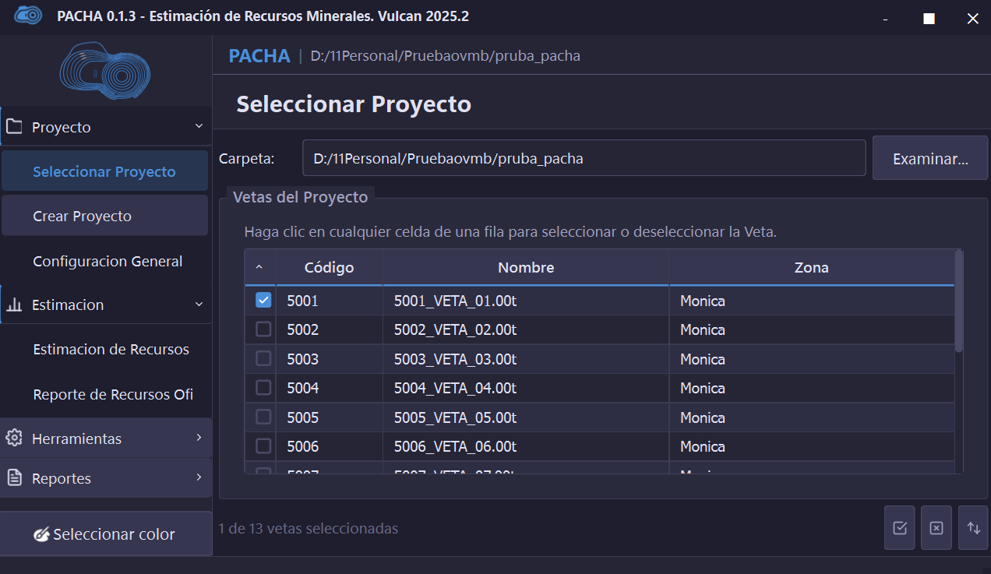Click the Examinar... button

[930, 158]
